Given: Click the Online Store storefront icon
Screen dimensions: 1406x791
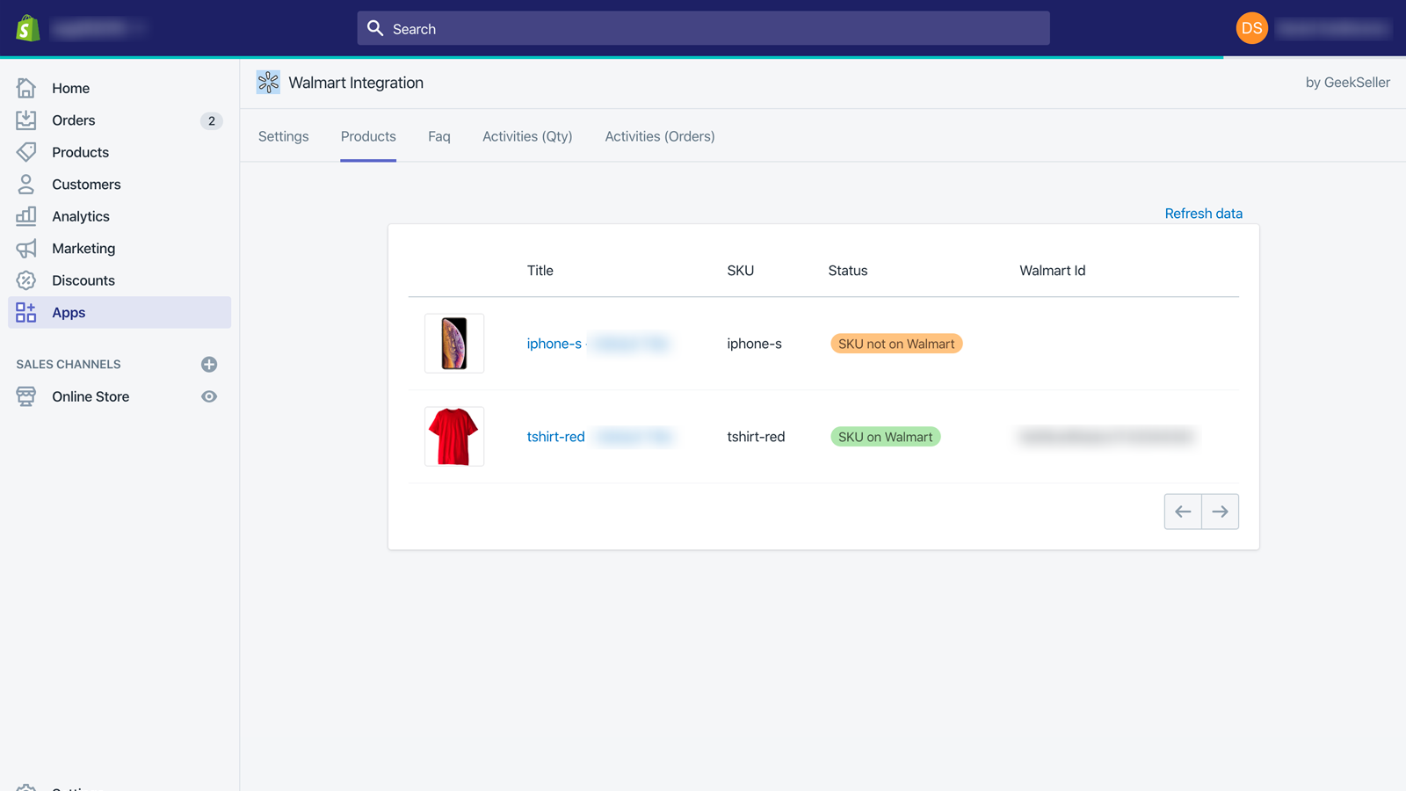Looking at the screenshot, I should (26, 396).
